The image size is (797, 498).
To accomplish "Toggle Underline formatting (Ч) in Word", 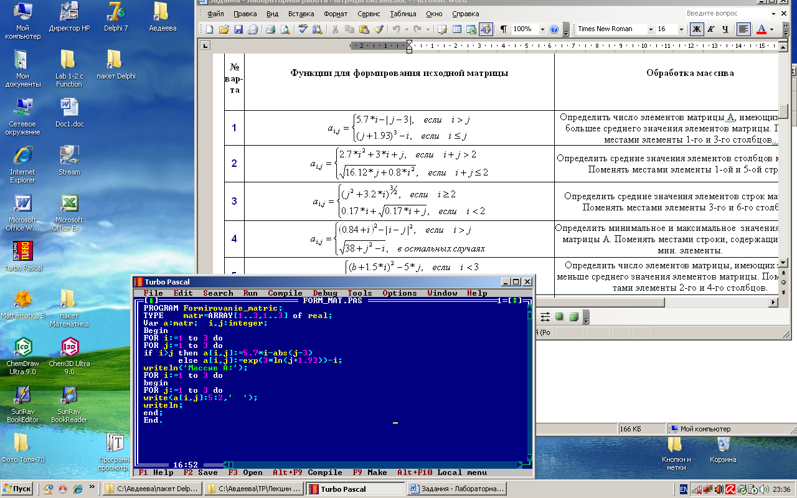I will click(x=725, y=29).
